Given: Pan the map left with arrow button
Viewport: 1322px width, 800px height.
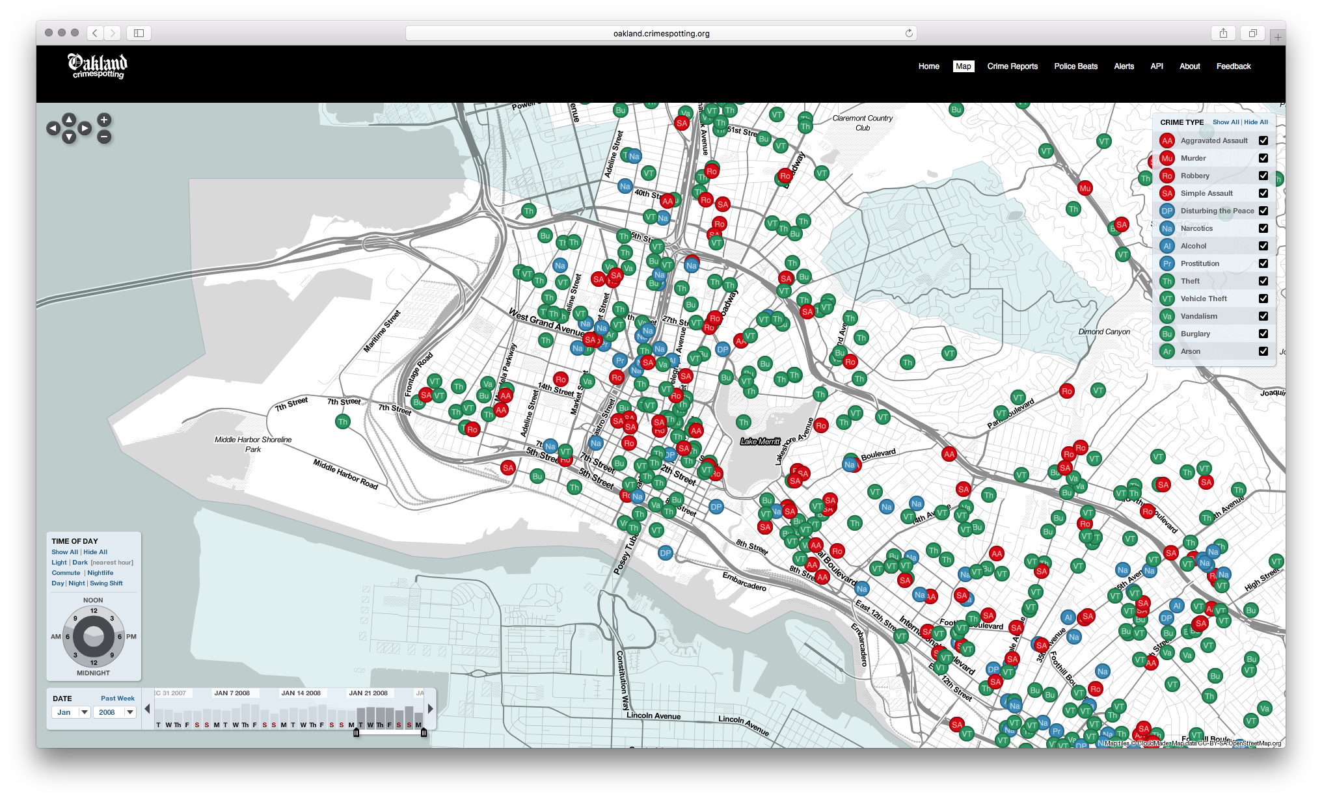Looking at the screenshot, I should (53, 129).
